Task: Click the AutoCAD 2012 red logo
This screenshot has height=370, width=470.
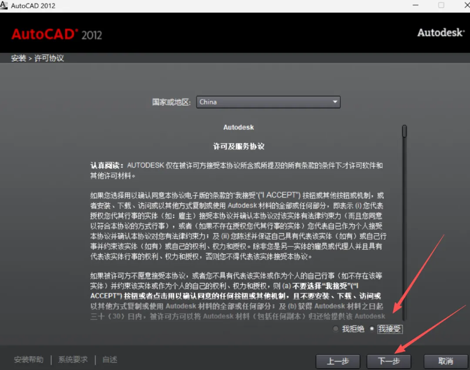Action: (57, 34)
